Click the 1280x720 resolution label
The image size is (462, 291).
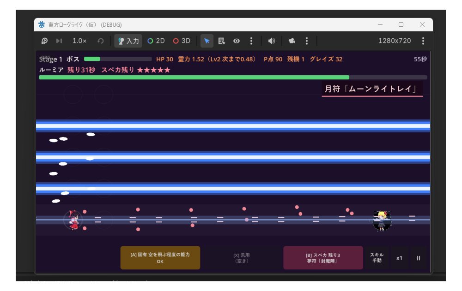[x=395, y=41]
